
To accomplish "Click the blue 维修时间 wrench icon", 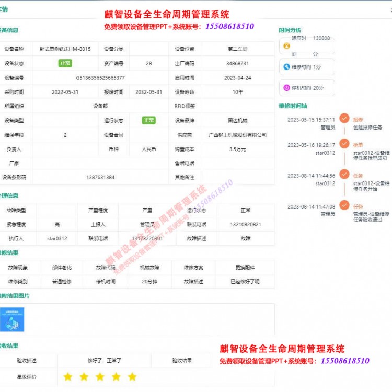I will coord(286,67).
